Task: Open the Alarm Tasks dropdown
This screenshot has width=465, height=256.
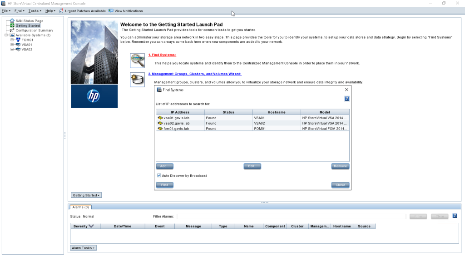Action: [x=84, y=248]
